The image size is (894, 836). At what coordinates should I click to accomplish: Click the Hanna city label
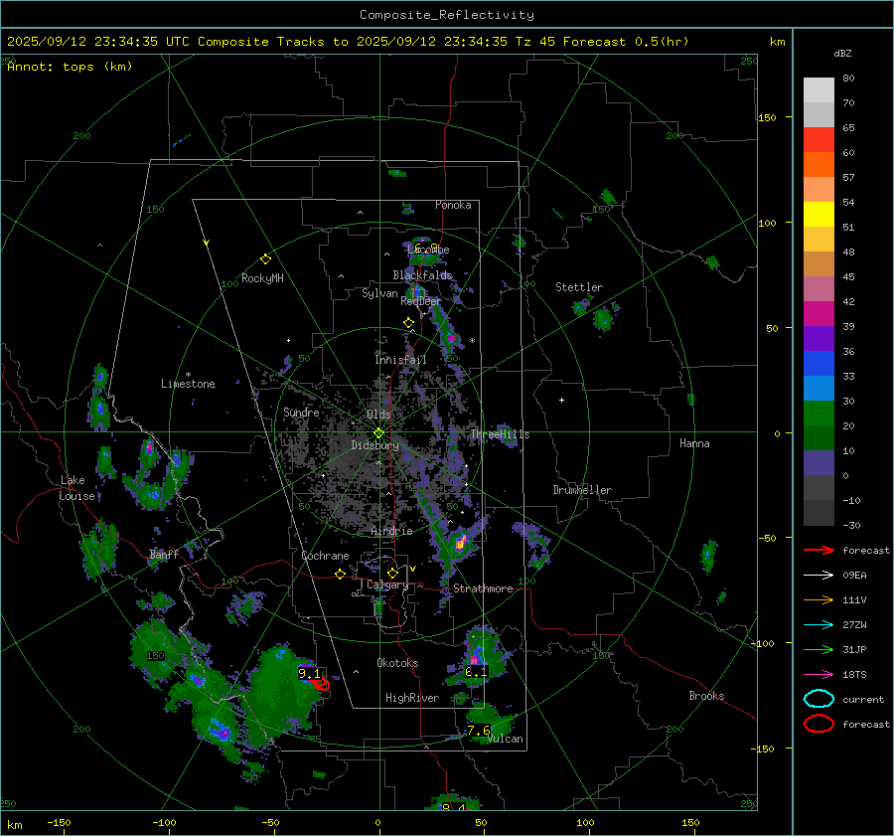pos(694,443)
